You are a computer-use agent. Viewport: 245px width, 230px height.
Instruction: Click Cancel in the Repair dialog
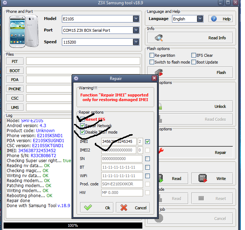pyautogui.click(x=133, y=207)
